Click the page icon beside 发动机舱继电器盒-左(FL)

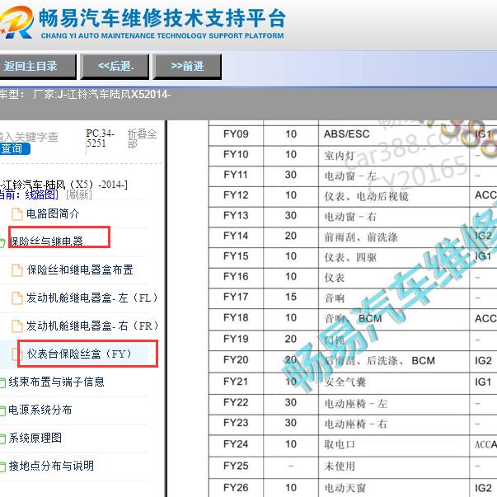coord(17,298)
